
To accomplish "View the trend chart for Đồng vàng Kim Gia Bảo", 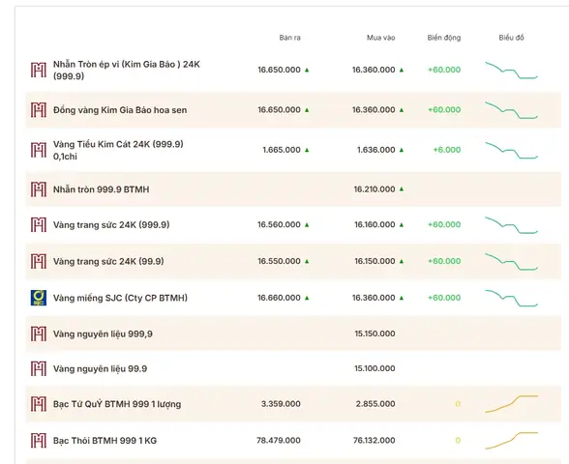I will coord(511,110).
